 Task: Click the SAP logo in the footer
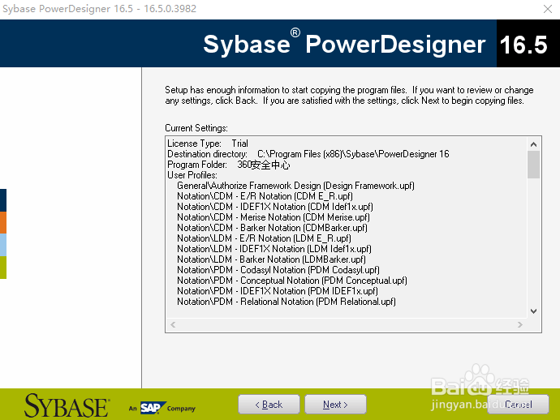(x=153, y=408)
